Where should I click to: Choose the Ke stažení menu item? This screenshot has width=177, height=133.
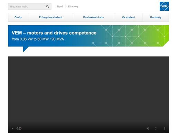[128, 17]
